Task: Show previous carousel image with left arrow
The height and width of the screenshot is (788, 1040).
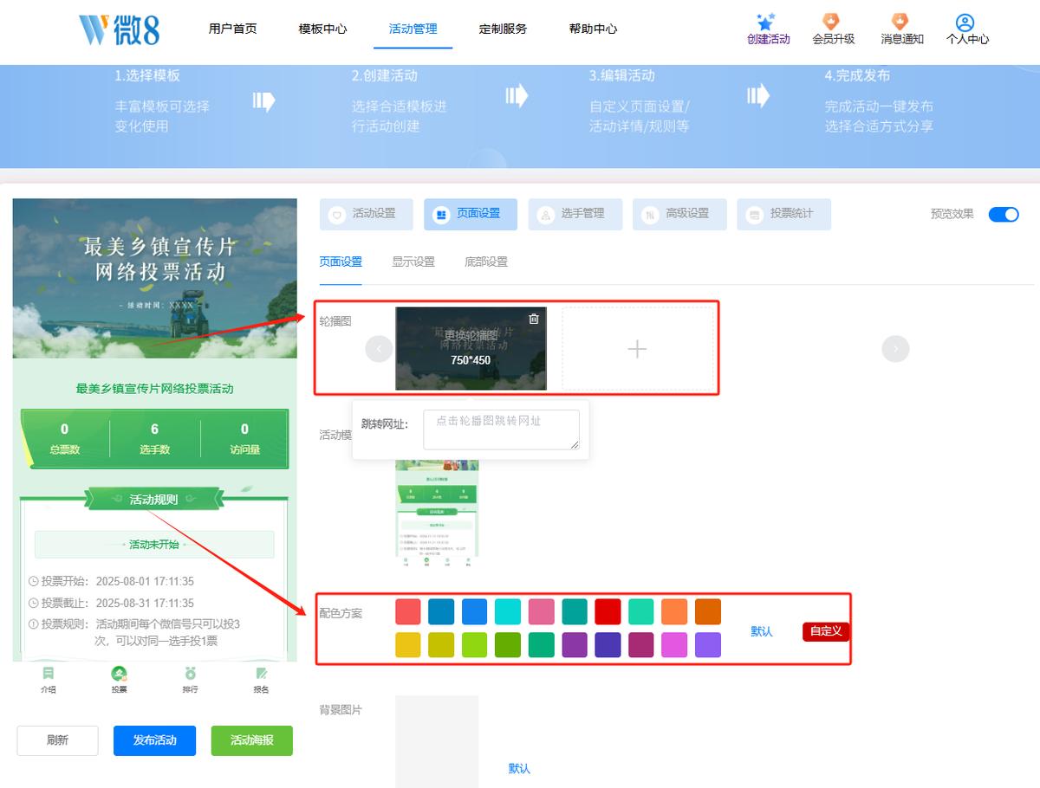Action: click(x=379, y=349)
